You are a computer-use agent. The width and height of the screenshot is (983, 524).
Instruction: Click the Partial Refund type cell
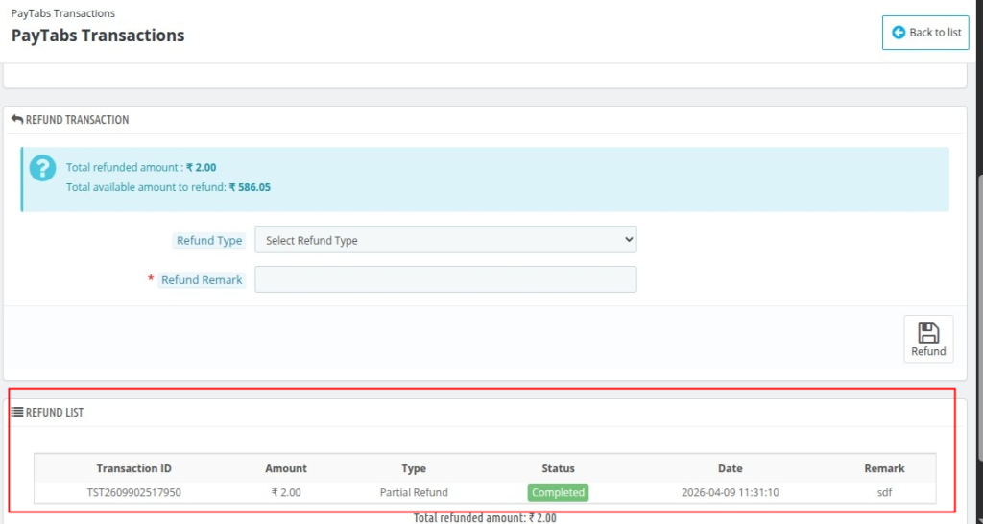[x=414, y=492]
